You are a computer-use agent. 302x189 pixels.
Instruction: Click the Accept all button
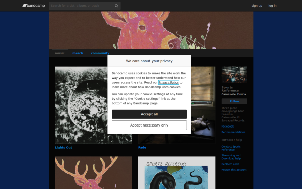click(149, 114)
